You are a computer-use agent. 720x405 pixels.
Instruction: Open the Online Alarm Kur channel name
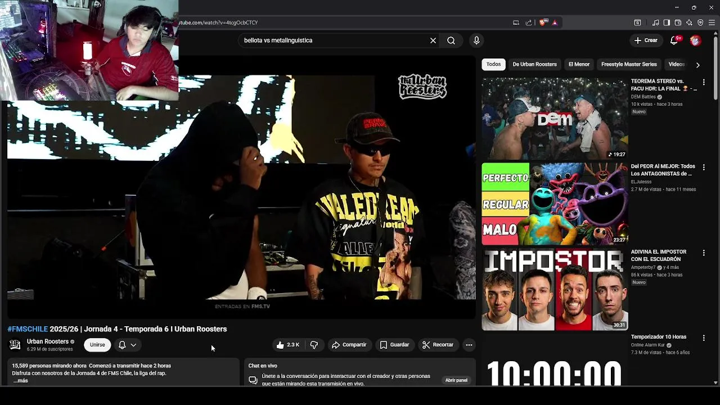coord(648,345)
